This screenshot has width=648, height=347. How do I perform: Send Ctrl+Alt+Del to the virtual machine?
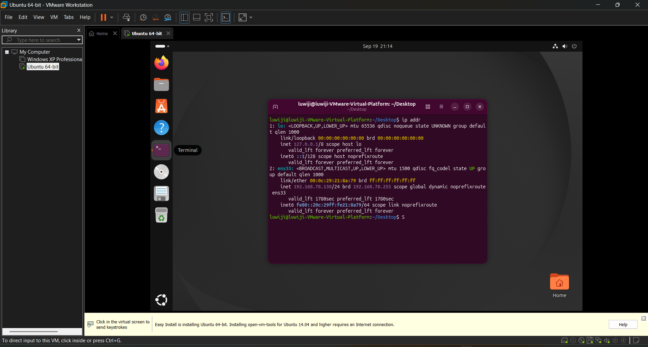(x=126, y=17)
